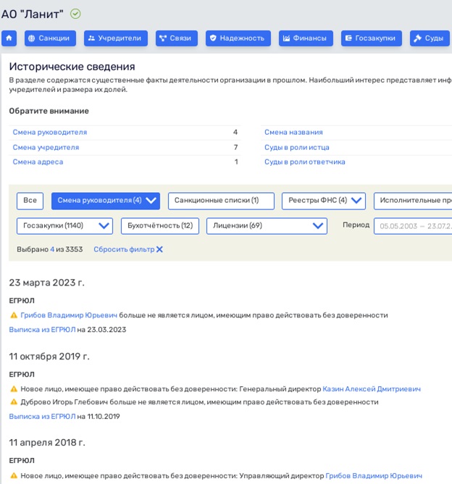Click the globe icon on Санкции
Screen dimensions: 452x484
(x=31, y=38)
